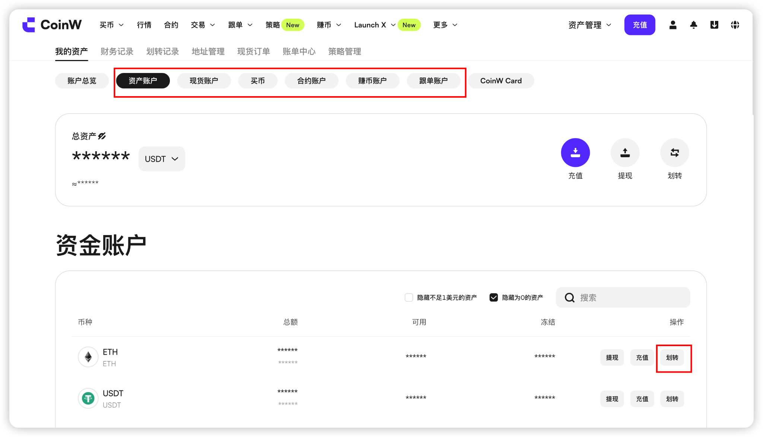Click 划转 in the USDT row

pos(672,399)
